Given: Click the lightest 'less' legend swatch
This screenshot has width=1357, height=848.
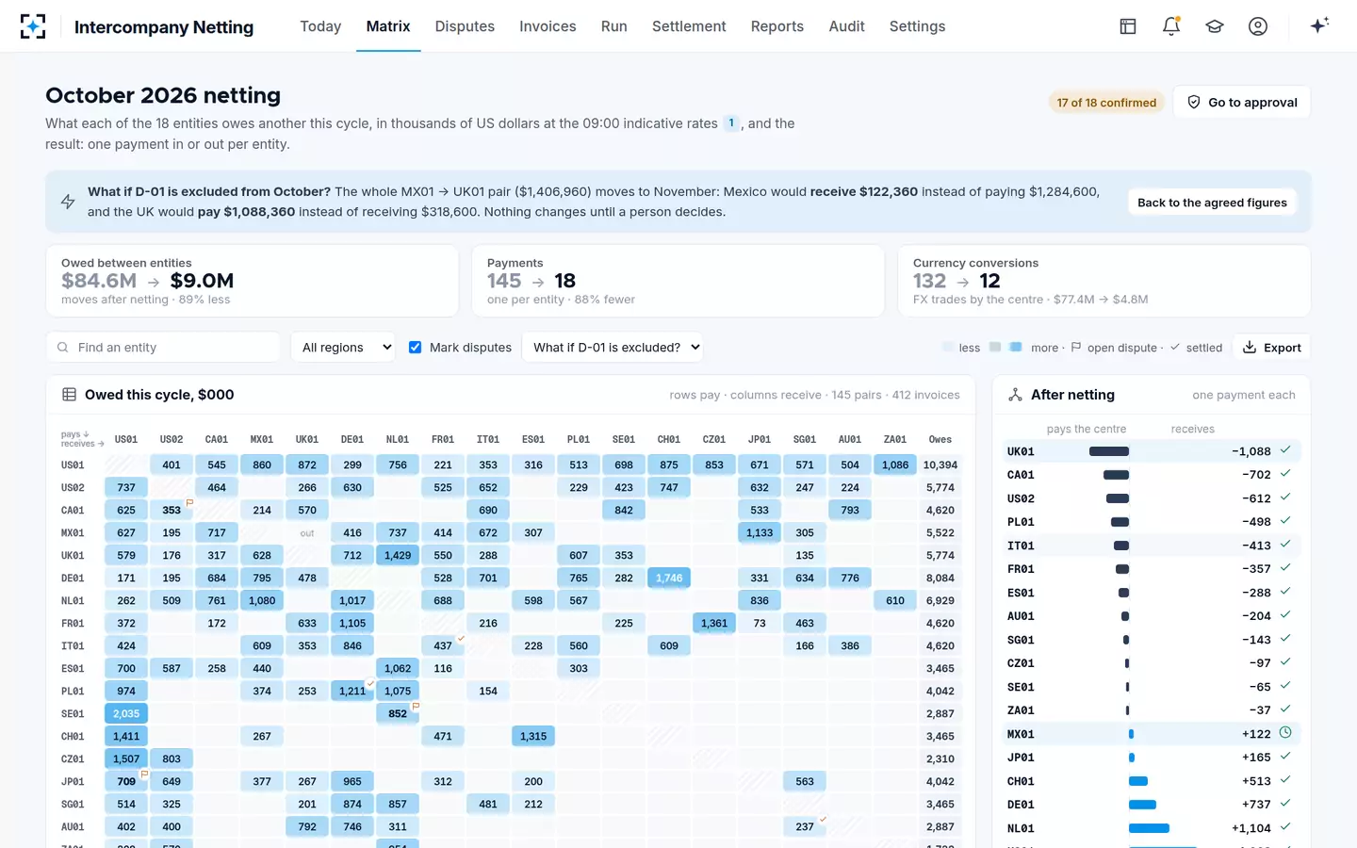Looking at the screenshot, I should point(948,347).
